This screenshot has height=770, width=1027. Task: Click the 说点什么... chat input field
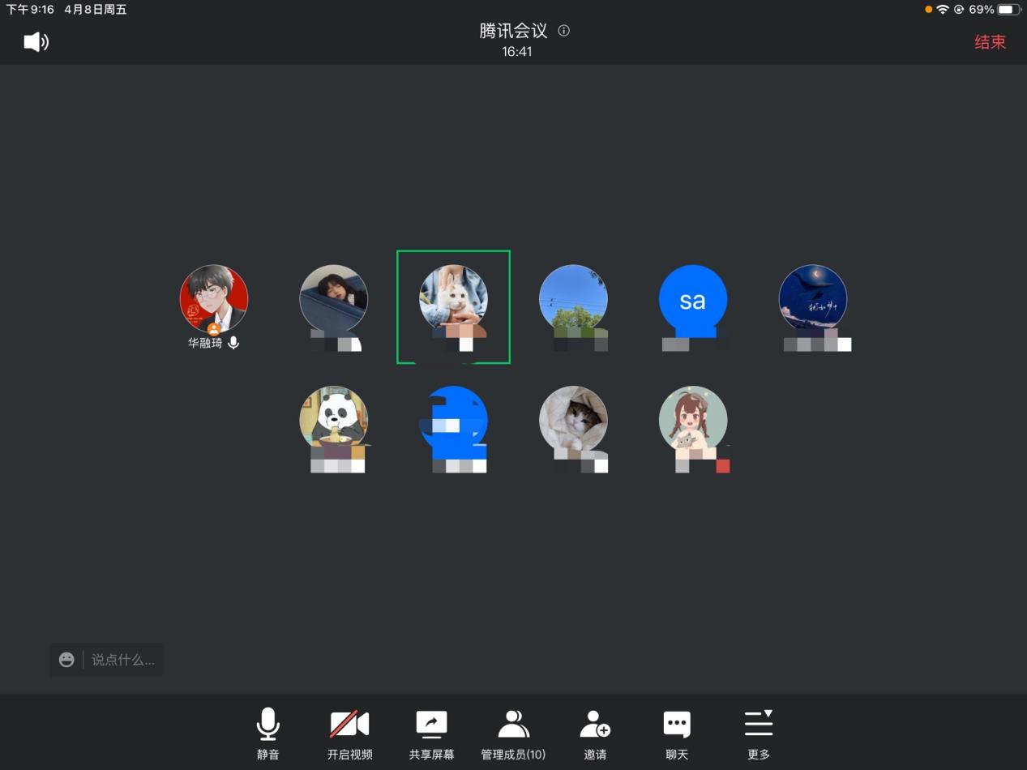[122, 660]
